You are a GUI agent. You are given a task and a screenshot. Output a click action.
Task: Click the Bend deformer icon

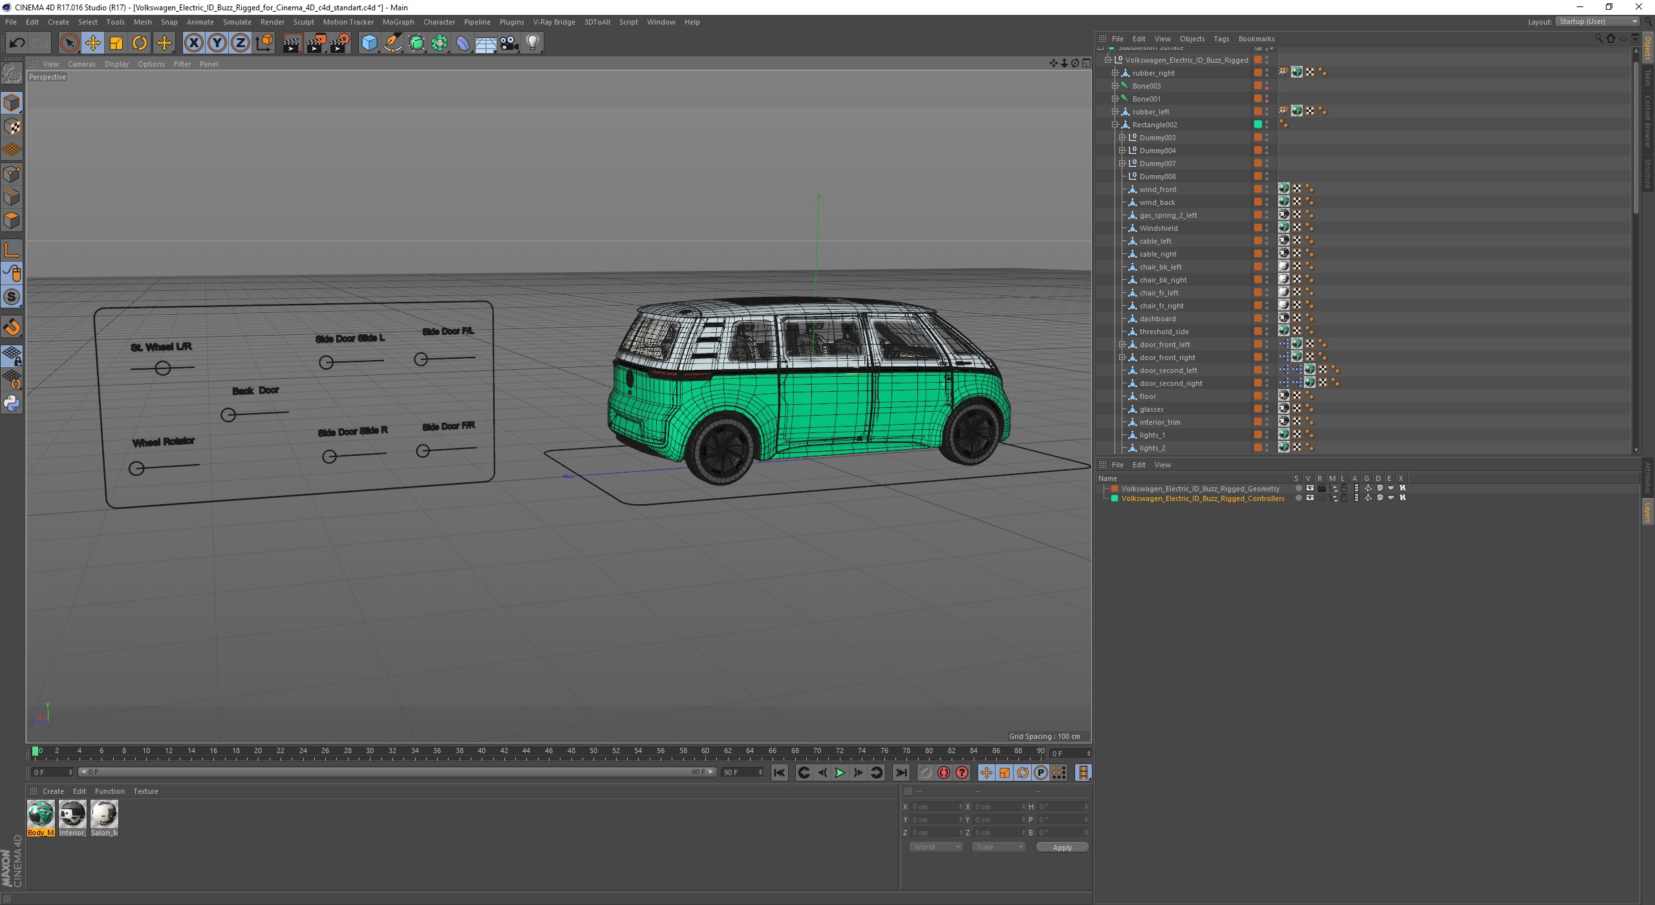(x=463, y=43)
